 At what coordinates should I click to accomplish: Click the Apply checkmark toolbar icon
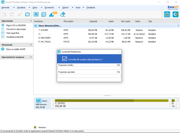pyautogui.click(x=20, y=14)
